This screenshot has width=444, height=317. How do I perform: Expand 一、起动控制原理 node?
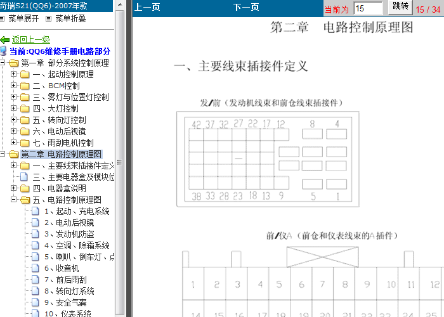pos(13,74)
